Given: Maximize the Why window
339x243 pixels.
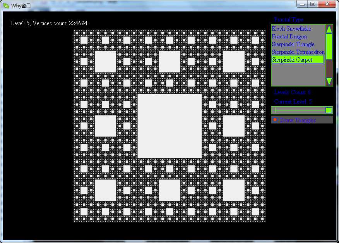Looking at the screenshot, I should 313,4.
